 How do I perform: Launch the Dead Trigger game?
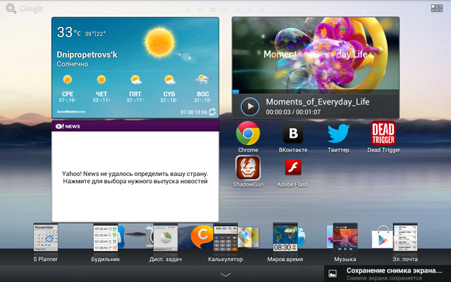point(383,137)
